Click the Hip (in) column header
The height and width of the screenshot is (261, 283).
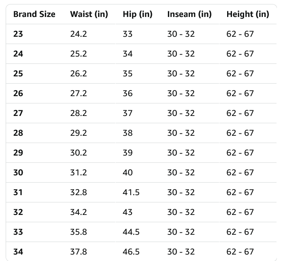tap(138, 14)
